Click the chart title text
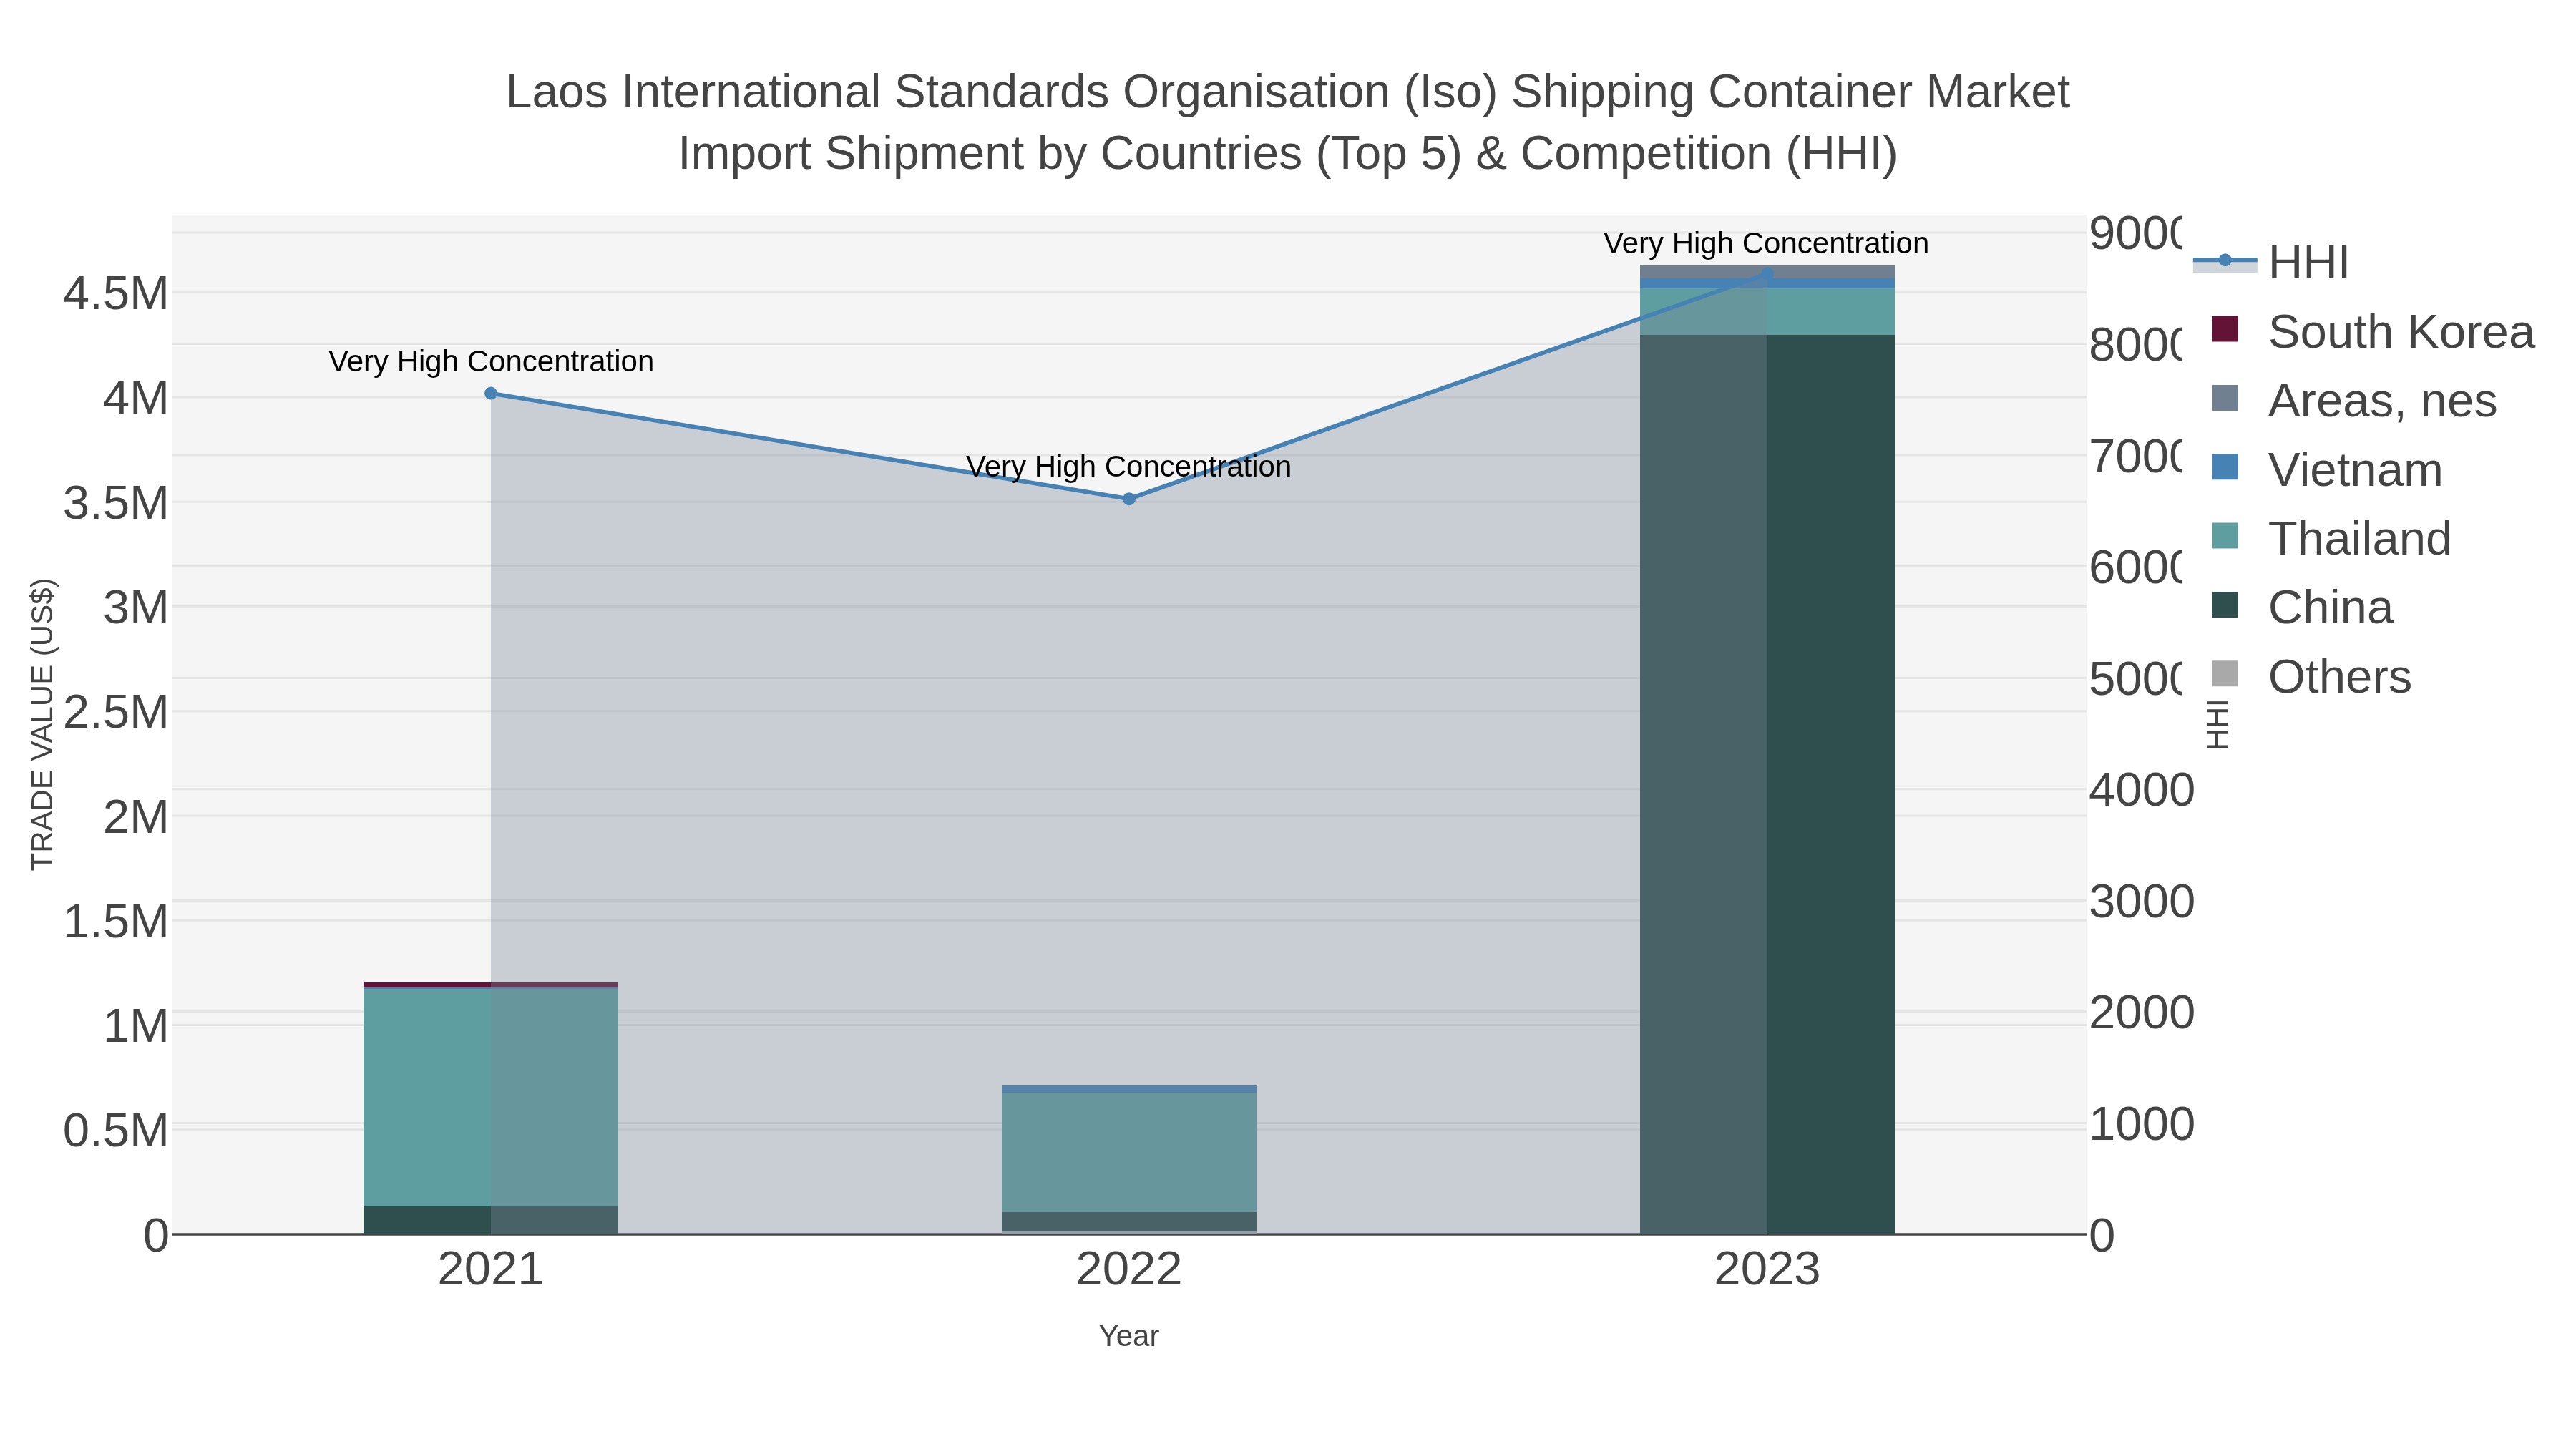The width and height of the screenshot is (2576, 1449). coord(1288,122)
